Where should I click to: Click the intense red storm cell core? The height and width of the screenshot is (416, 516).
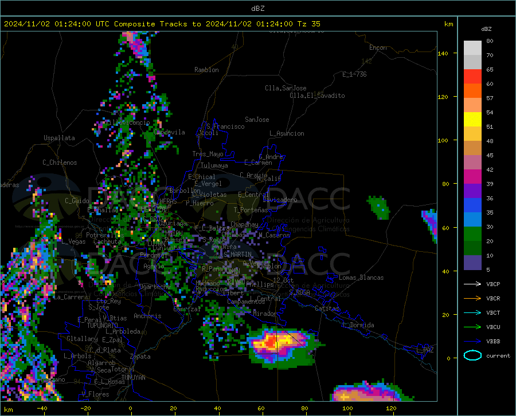click(272, 342)
